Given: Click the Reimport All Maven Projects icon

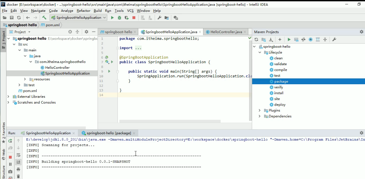Looking at the screenshot, I should pos(256,39).
